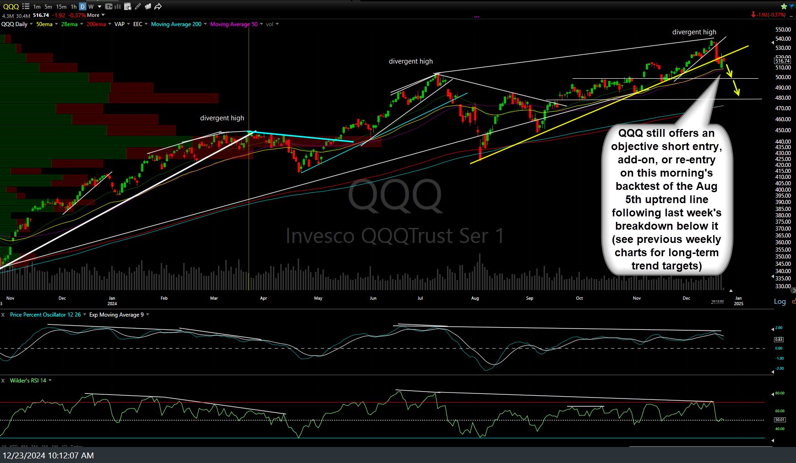796x463 pixels.
Task: Select the volume bars icon
Action: 117,6
